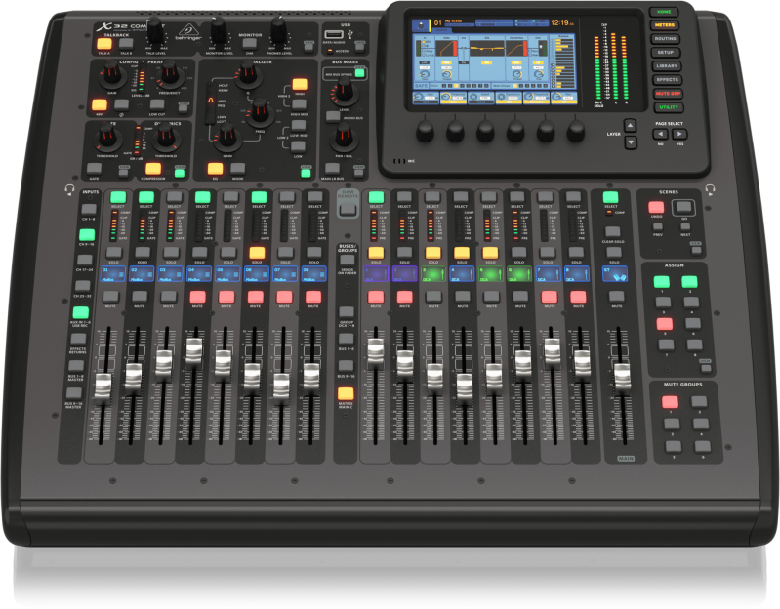Toggle the preamp phase invert button
The height and width of the screenshot is (609, 780).
coord(121,104)
